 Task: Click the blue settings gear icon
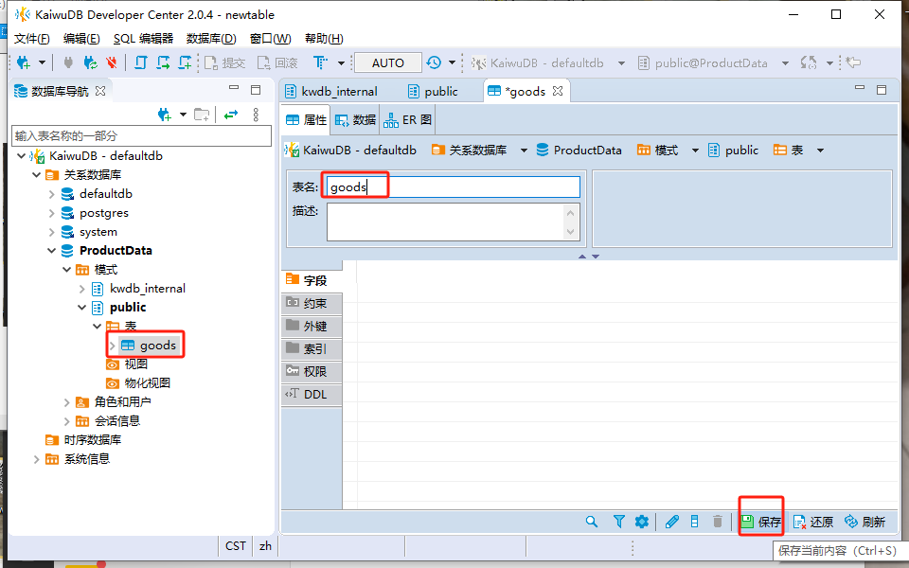(x=641, y=522)
